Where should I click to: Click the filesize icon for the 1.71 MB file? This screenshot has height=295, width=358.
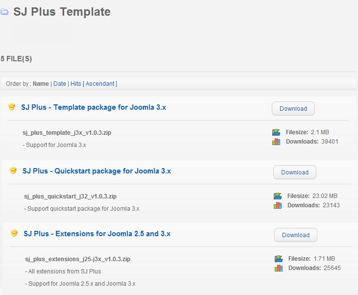tap(279, 258)
